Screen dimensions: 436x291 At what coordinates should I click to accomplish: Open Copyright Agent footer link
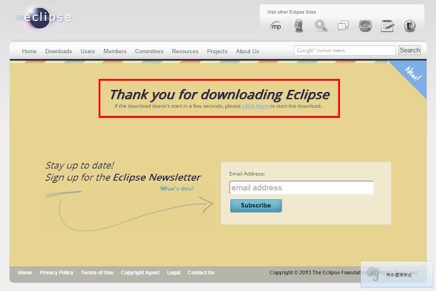click(x=140, y=273)
